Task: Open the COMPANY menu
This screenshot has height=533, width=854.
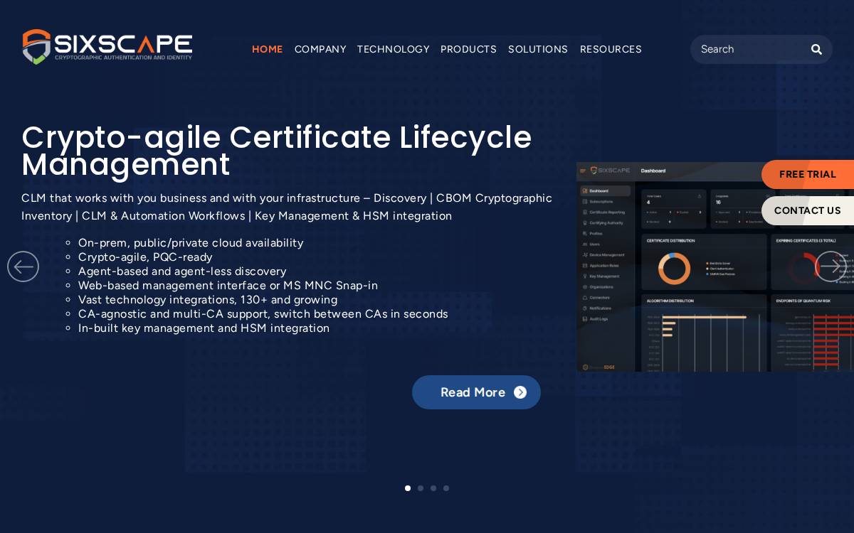Action: pyautogui.click(x=320, y=49)
